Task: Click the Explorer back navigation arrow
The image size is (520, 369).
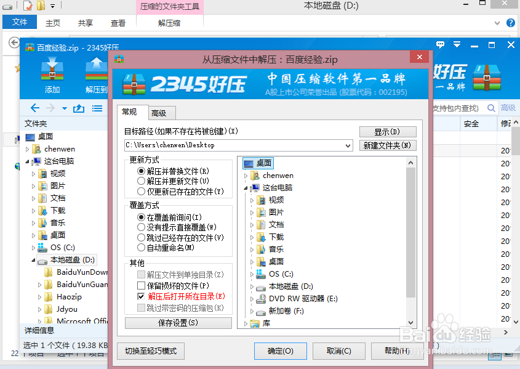Action: (x=14, y=43)
